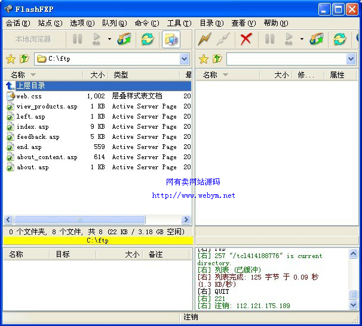Sort local list by 类型 column
The width and height of the screenshot is (362, 326).
[144, 75]
